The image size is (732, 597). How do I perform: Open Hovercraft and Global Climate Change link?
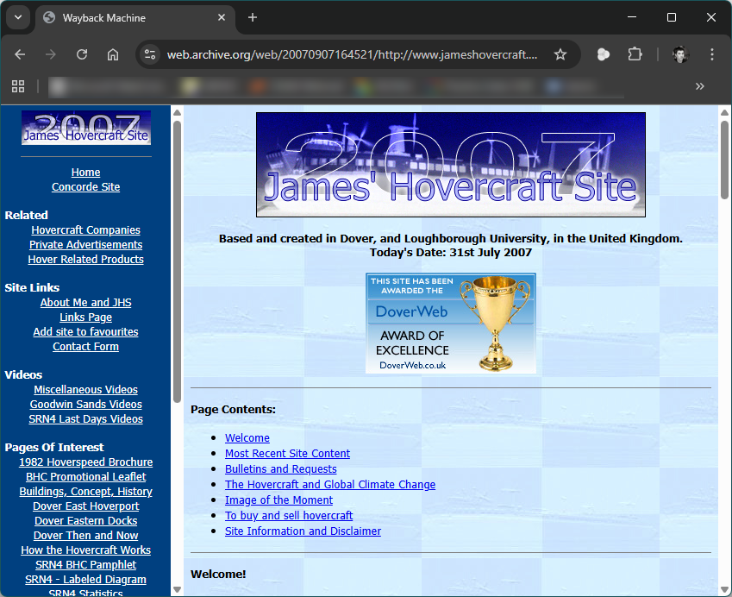[x=330, y=485]
